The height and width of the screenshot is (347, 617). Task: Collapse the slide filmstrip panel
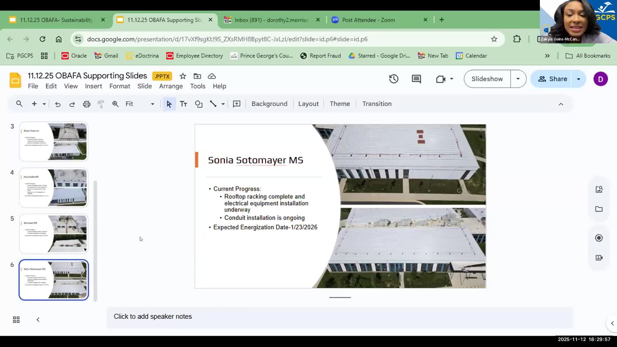pos(38,319)
